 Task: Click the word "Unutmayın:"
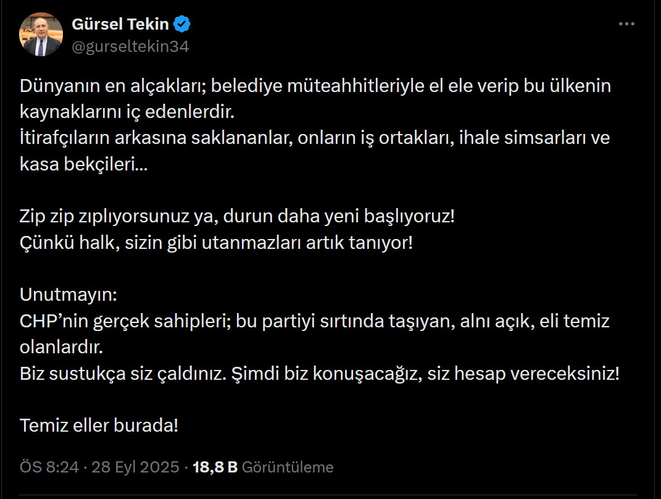click(x=68, y=295)
